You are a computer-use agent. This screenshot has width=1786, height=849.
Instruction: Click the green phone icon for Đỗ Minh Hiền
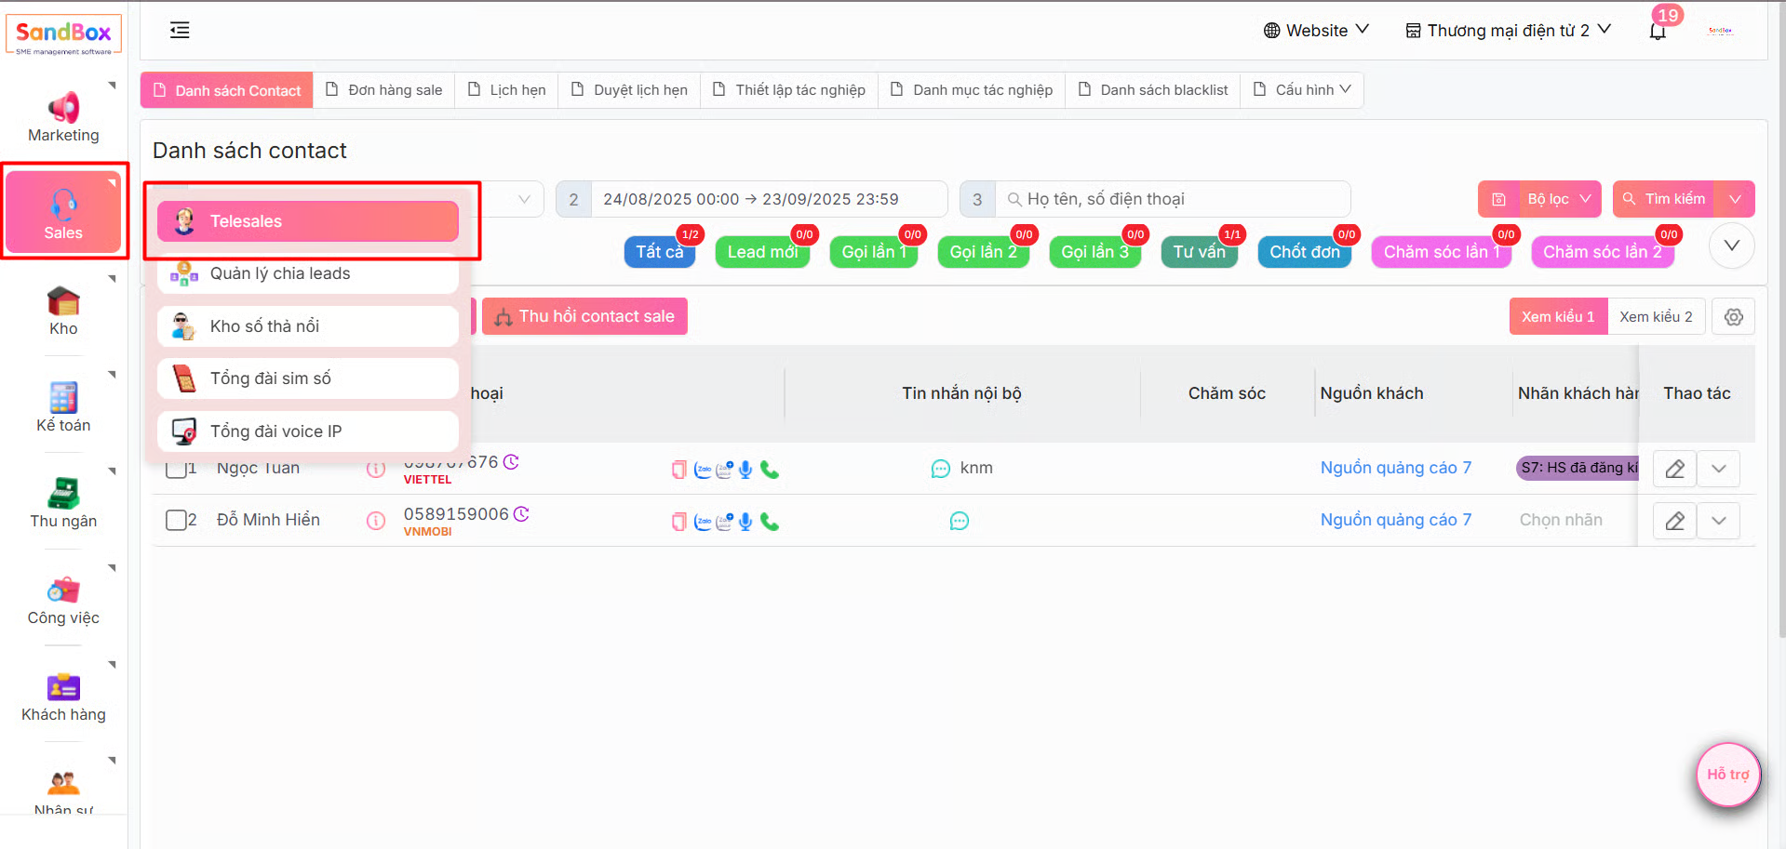pyautogui.click(x=770, y=522)
